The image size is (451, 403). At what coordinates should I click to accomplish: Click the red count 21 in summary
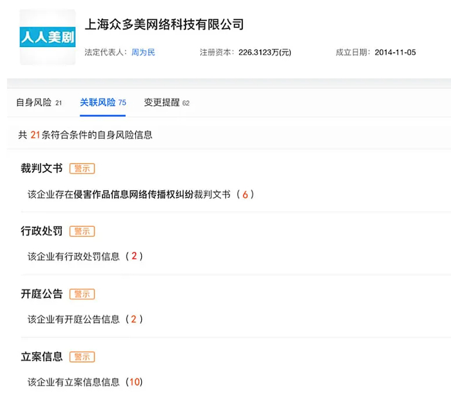tap(35, 135)
